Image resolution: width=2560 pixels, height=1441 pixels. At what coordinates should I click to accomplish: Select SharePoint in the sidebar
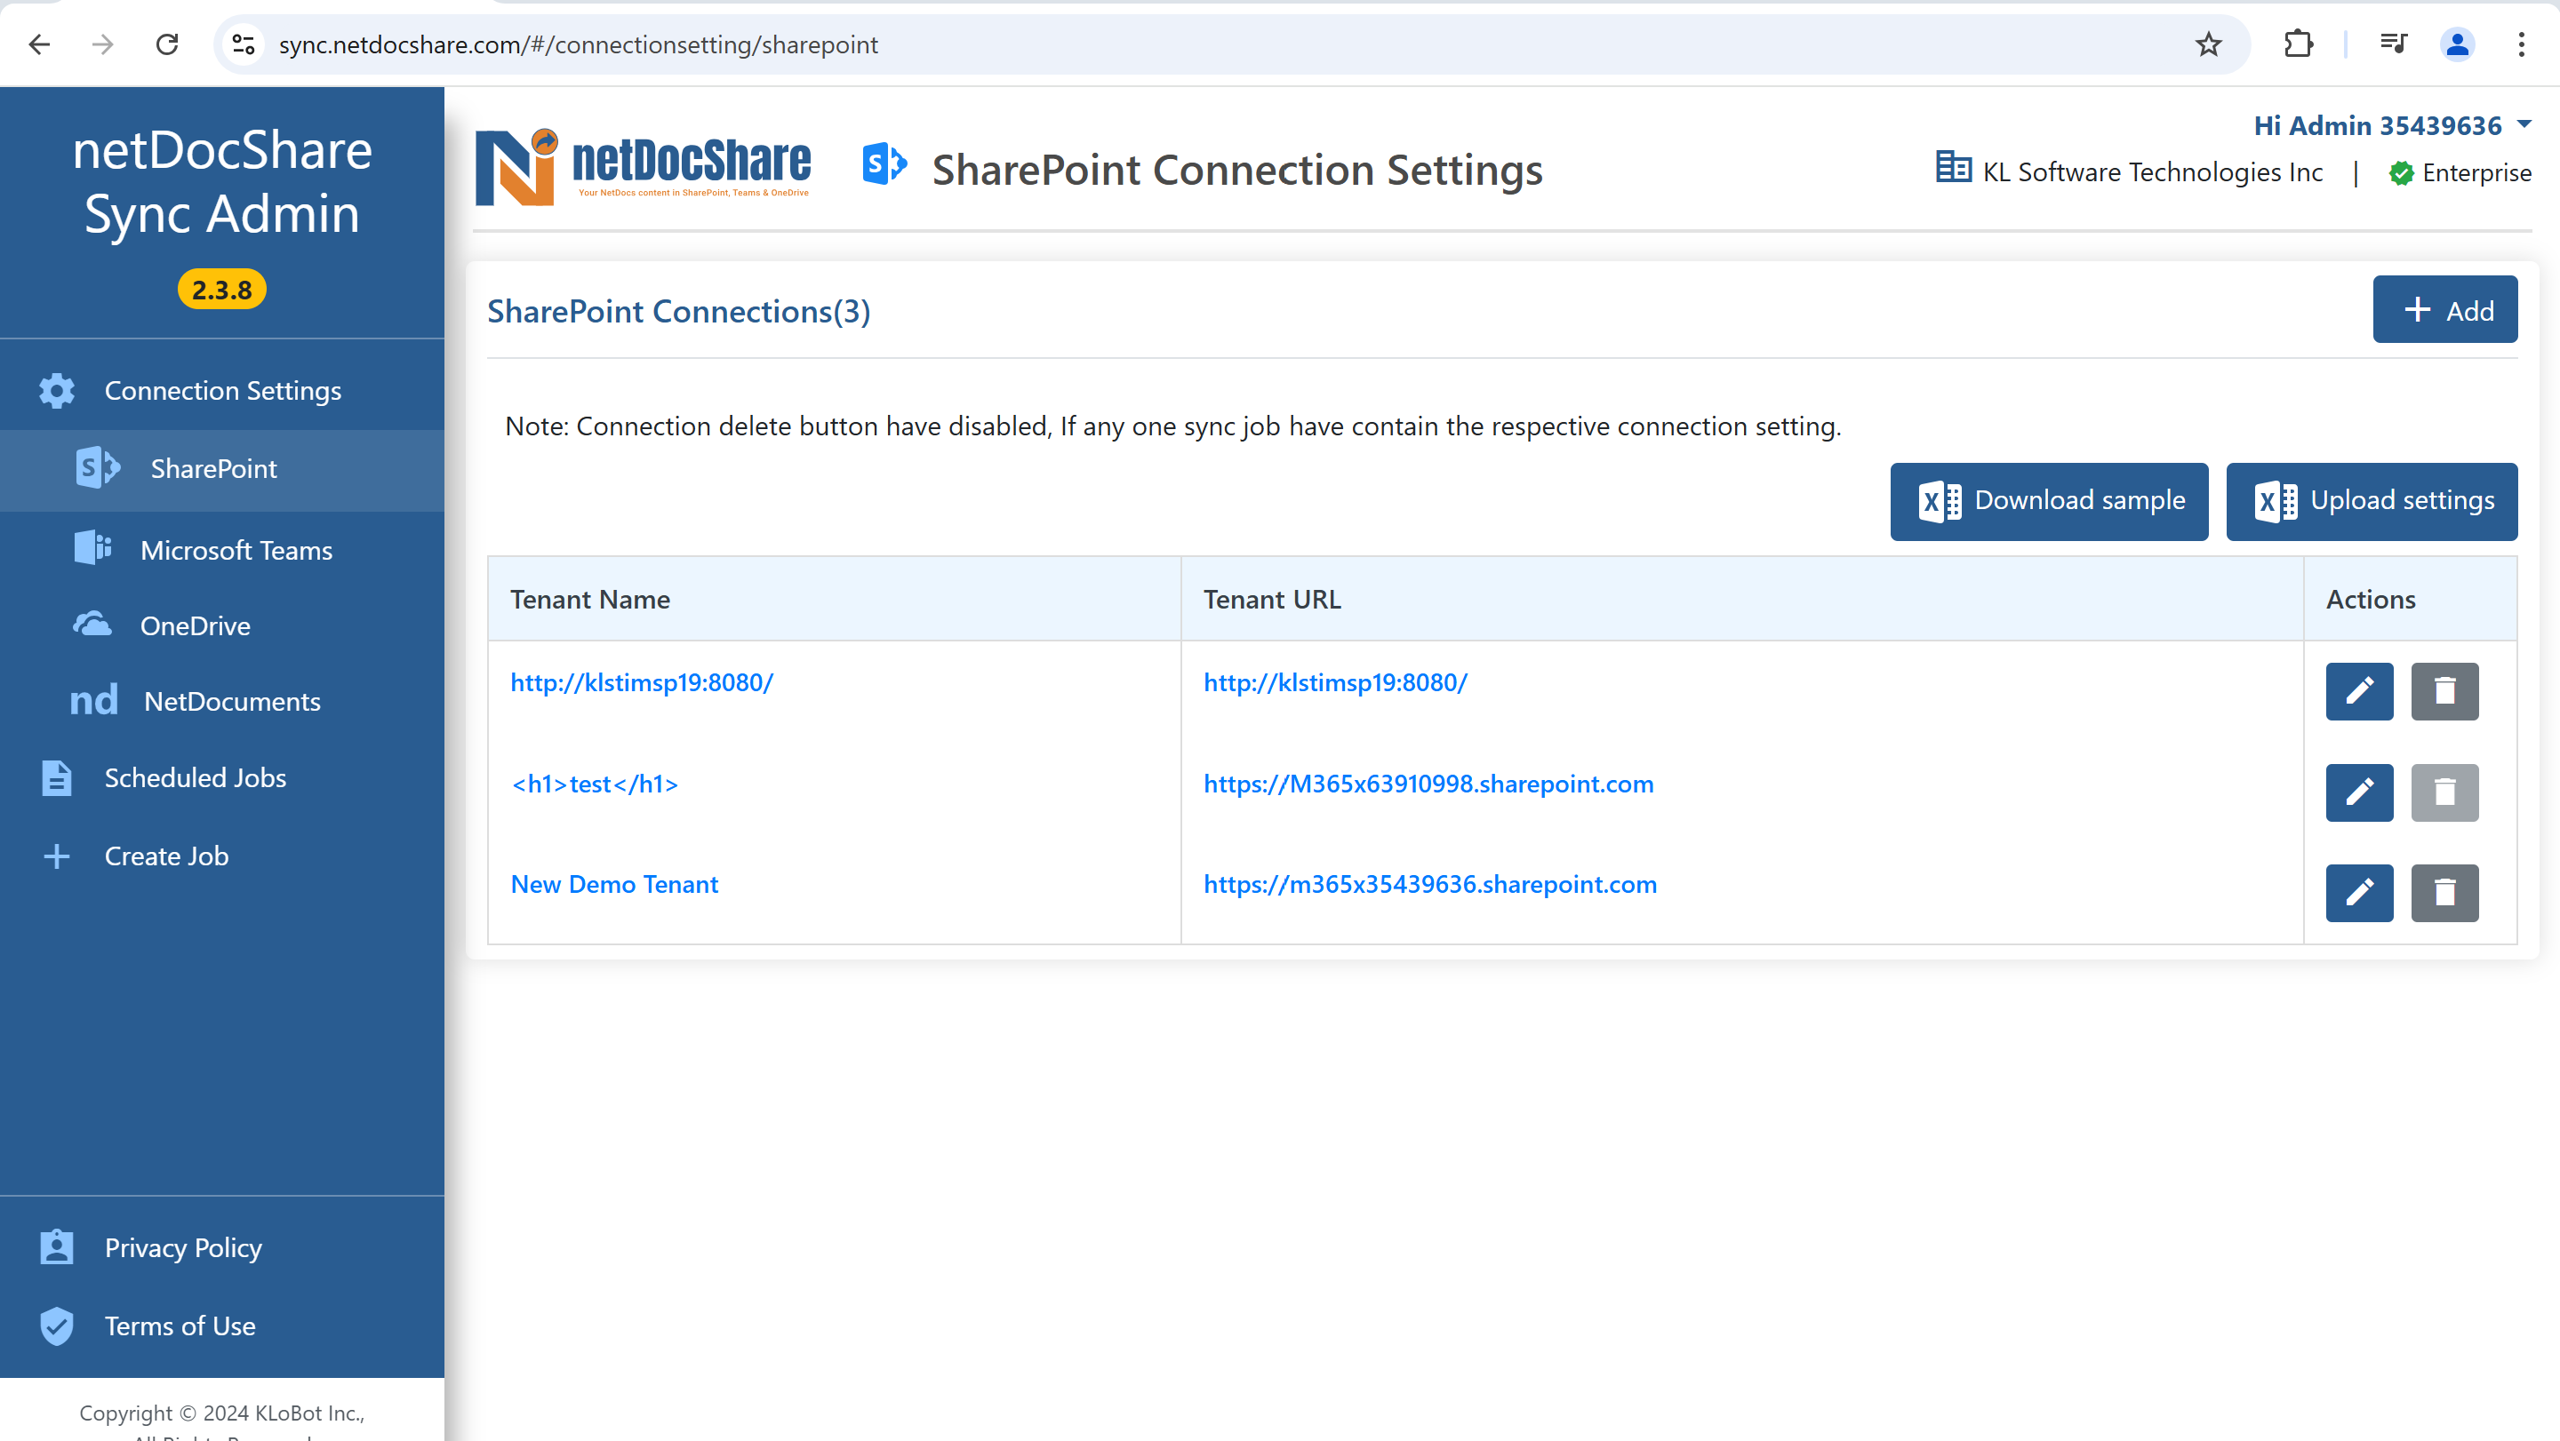pos(222,470)
